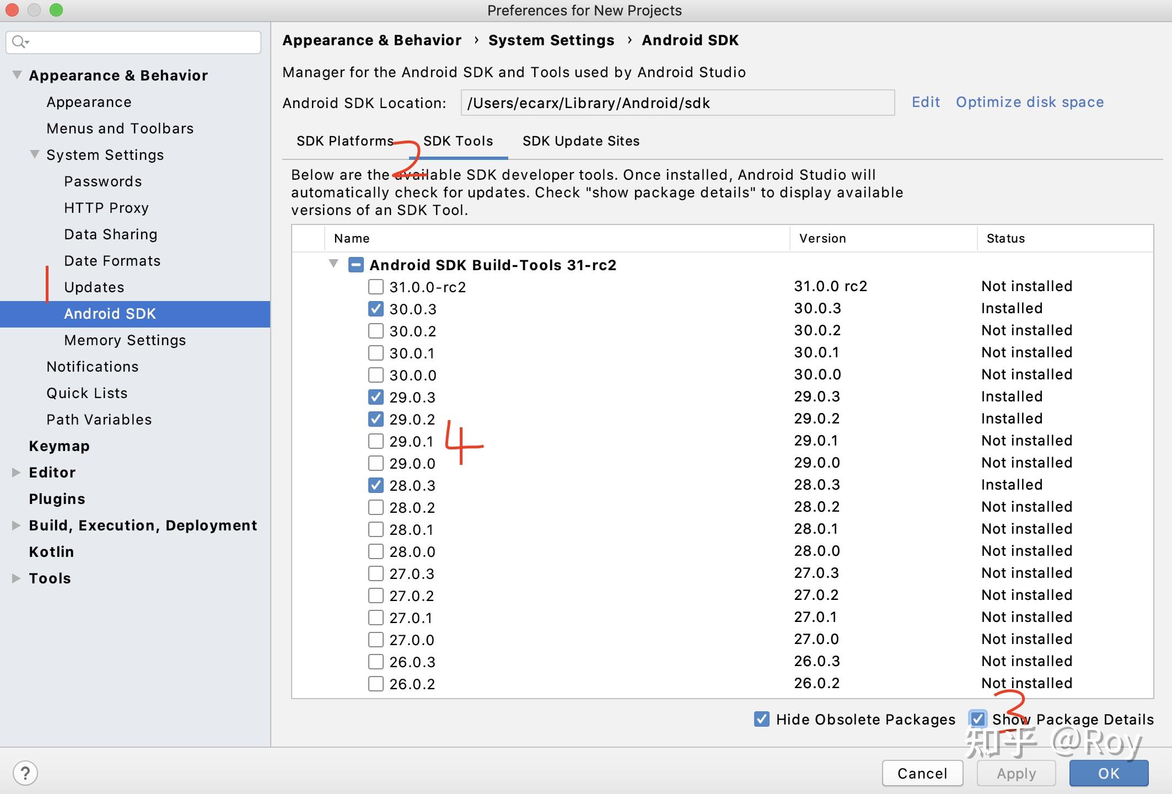Select Memory Settings in the sidebar
Viewport: 1172px width, 794px height.
click(125, 340)
